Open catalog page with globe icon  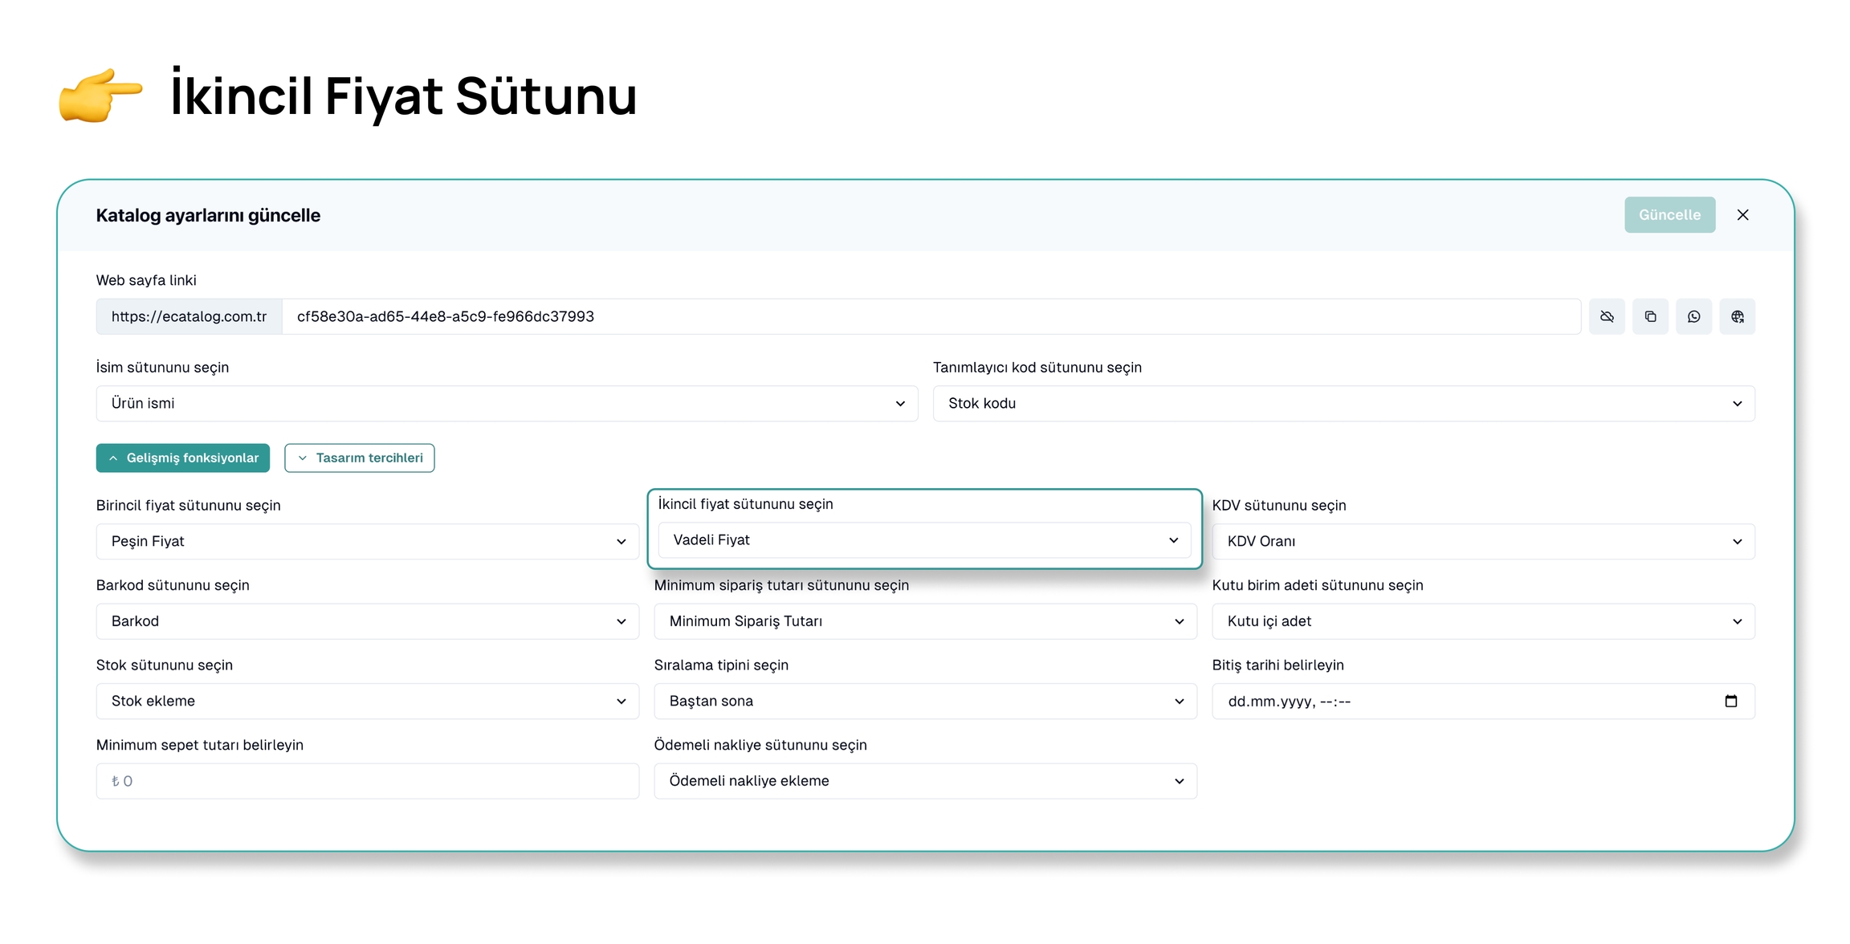click(x=1737, y=316)
